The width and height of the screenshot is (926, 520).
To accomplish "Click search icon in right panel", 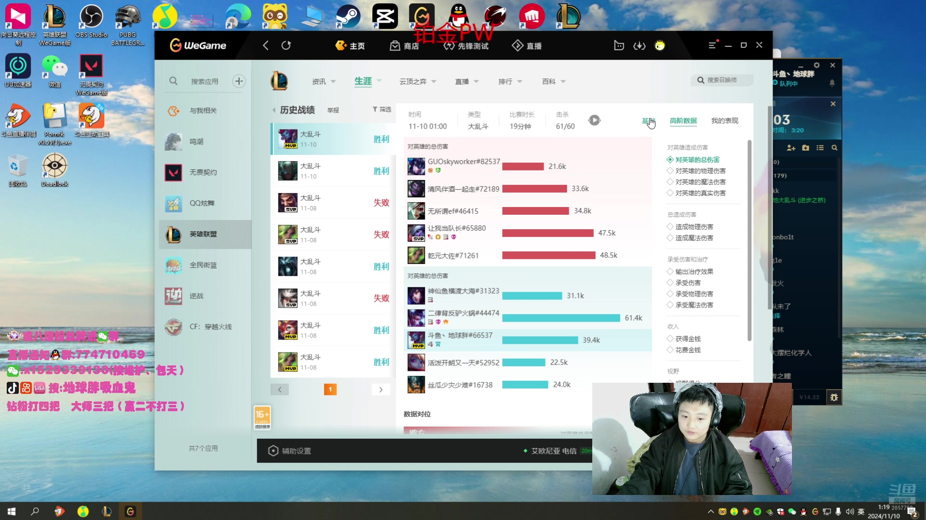I will (834, 148).
